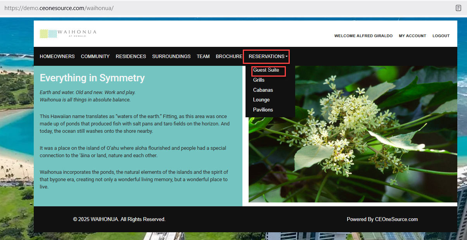This screenshot has width=467, height=240.
Task: Navigate to the Surroundings page
Action: [171, 57]
